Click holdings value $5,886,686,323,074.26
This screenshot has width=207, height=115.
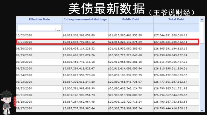point(79,55)
